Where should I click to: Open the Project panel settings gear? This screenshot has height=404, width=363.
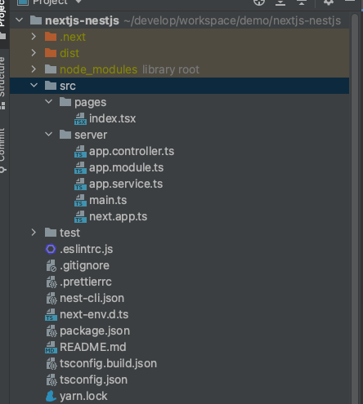tap(329, 2)
